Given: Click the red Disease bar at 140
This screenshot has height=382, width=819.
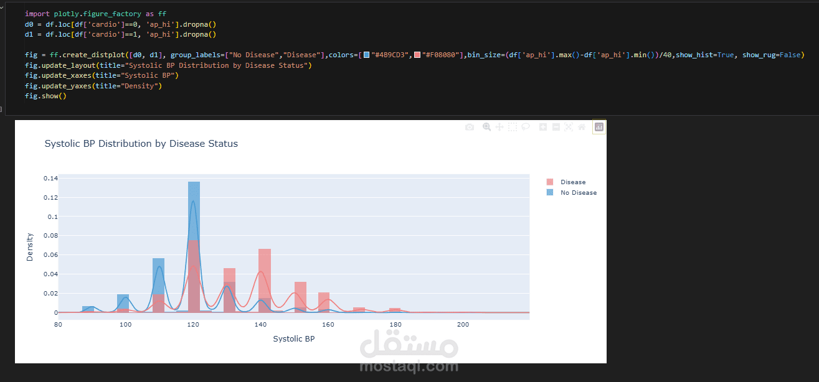Looking at the screenshot, I should point(265,280).
